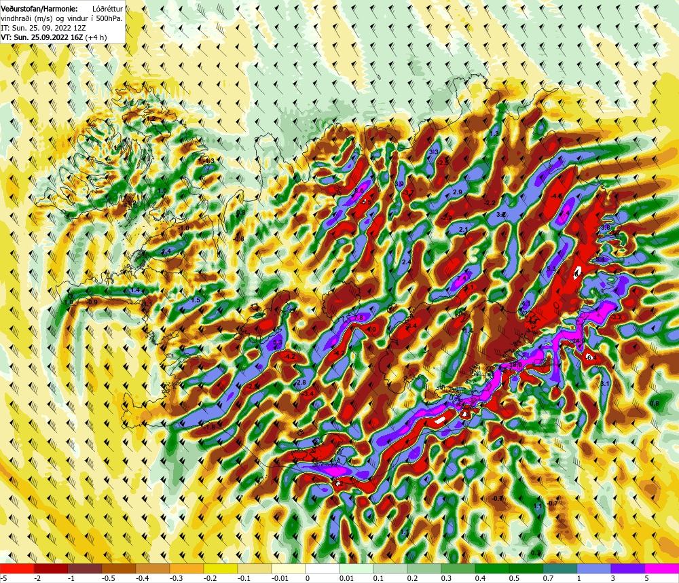
Task: Click the bright red legend swatch between -5 and -2
Action: tap(17, 568)
